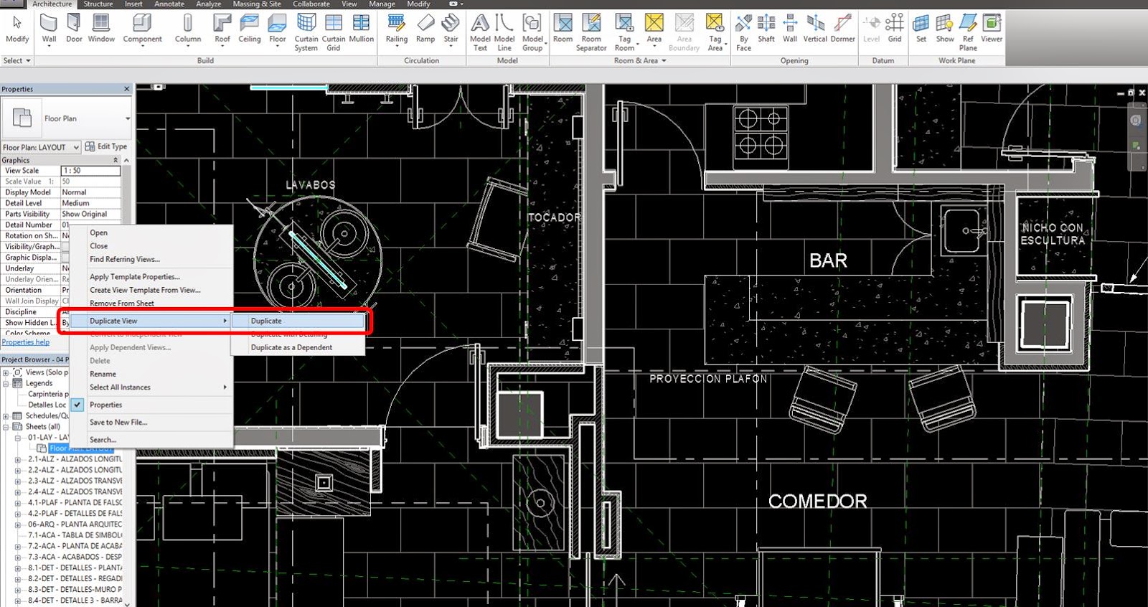The width and height of the screenshot is (1148, 607).
Task: Pick the Railing tool
Action: coord(396,32)
